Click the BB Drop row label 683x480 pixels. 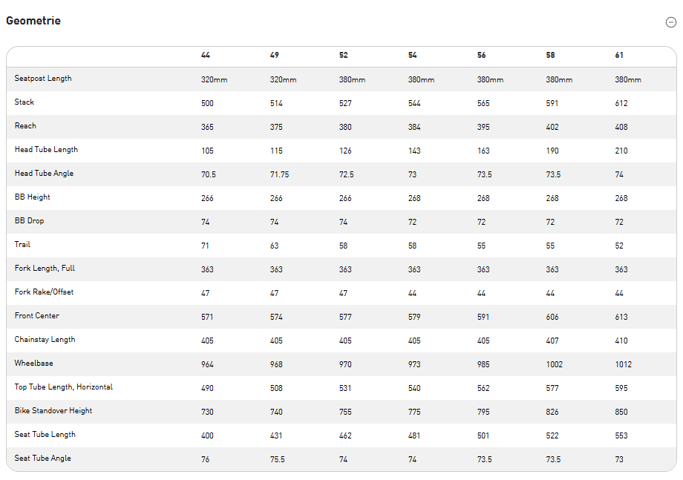pyautogui.click(x=30, y=221)
